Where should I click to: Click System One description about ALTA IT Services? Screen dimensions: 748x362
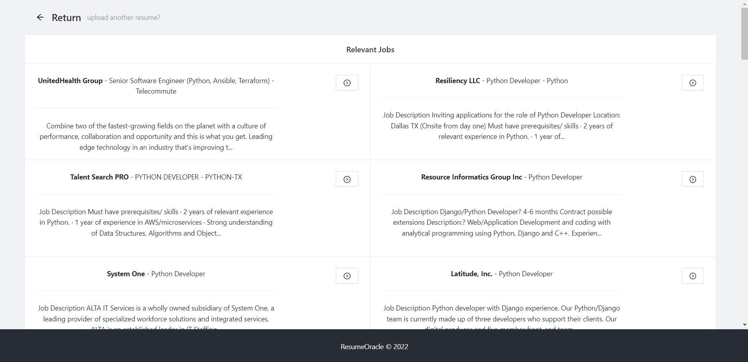[x=156, y=316]
